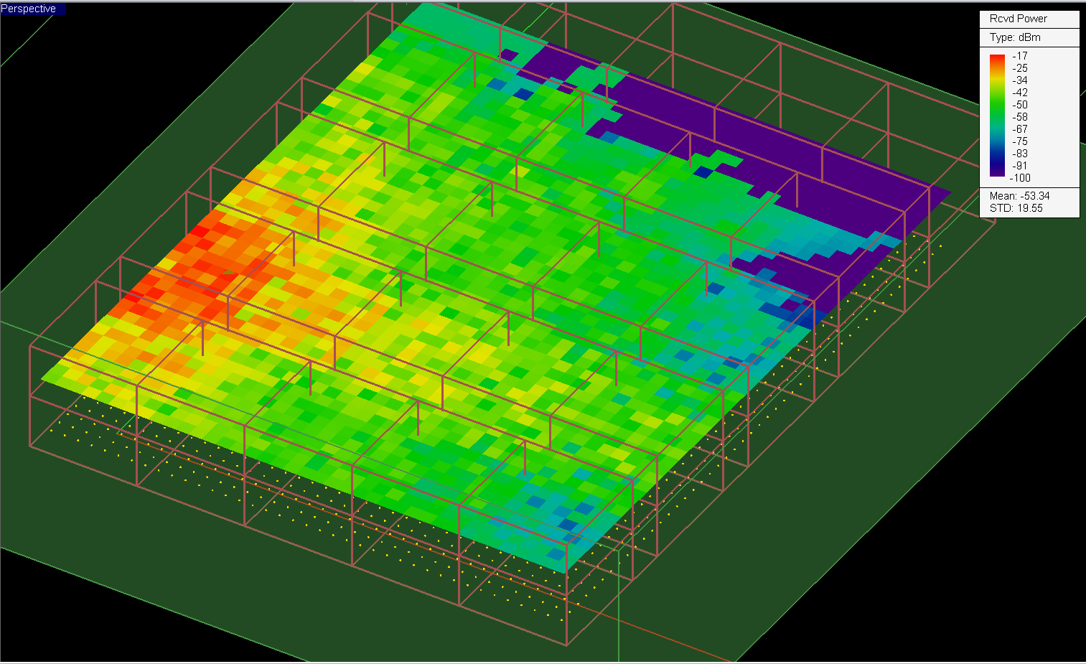Click the Perspective viewport label
Image resolution: width=1086 pixels, height=664 pixels.
29,9
